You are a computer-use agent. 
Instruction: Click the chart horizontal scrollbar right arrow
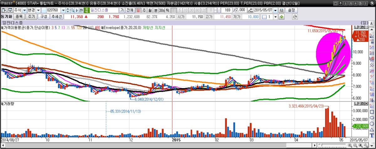[315, 146]
